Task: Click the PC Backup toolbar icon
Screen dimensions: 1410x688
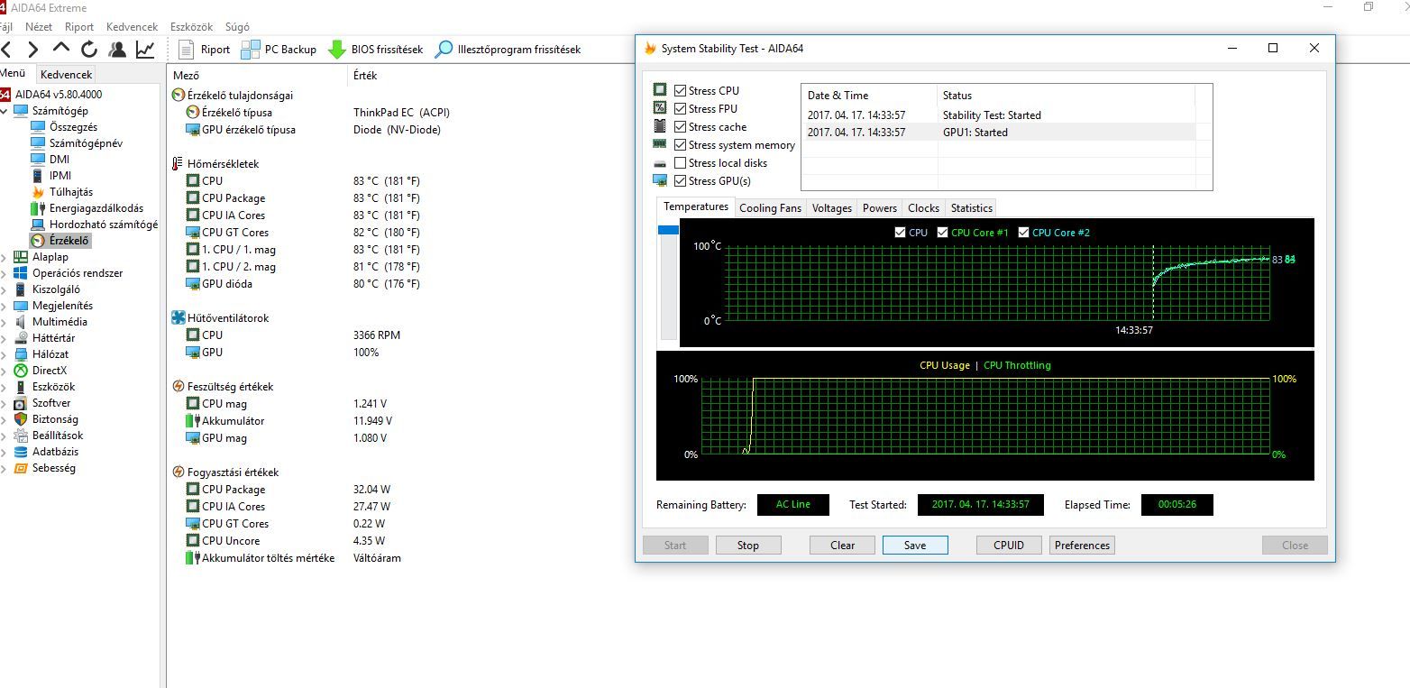Action: (251, 50)
